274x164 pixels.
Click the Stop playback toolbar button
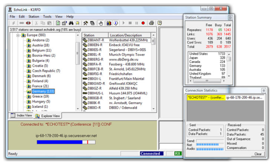(x=130, y=23)
